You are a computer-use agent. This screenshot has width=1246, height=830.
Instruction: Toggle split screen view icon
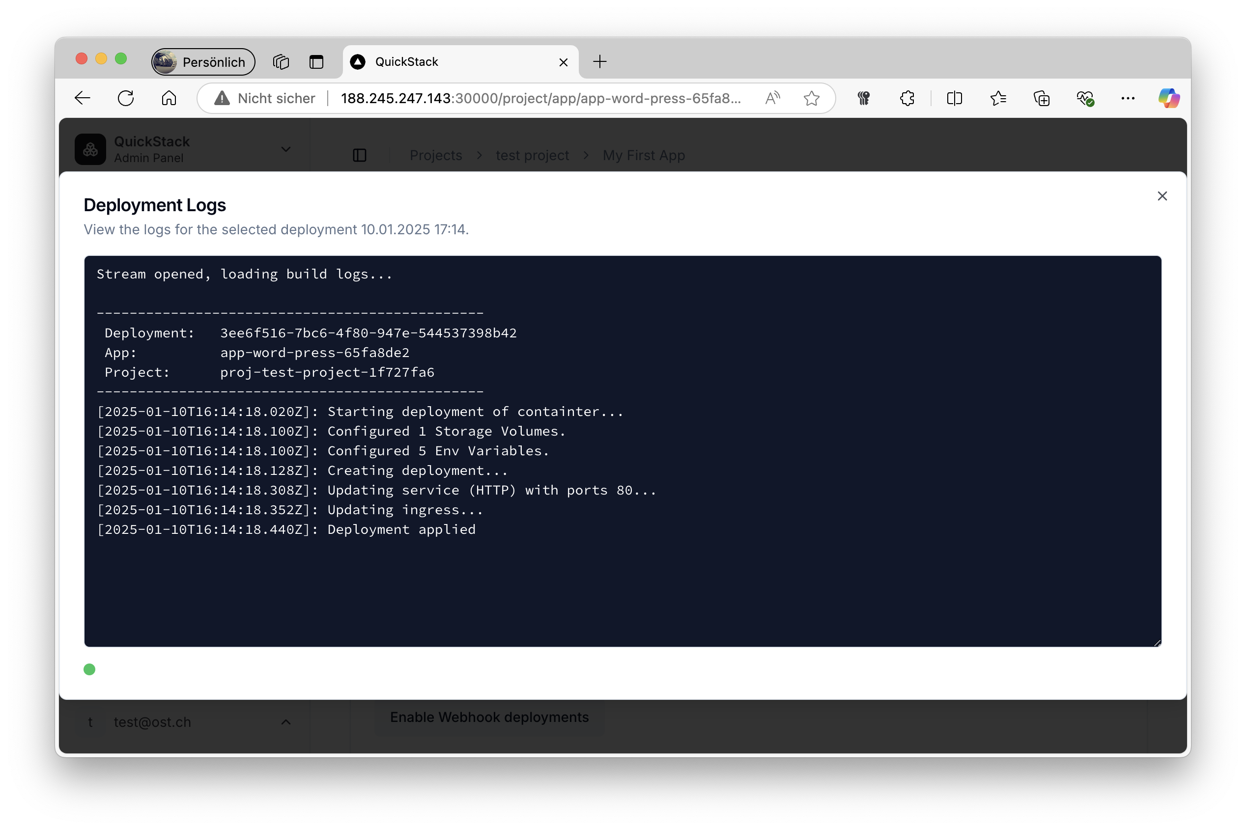[x=954, y=98]
